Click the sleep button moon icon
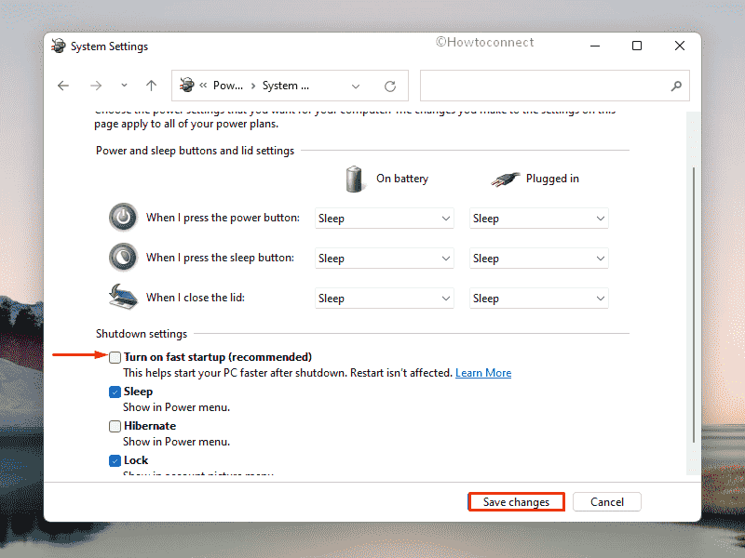This screenshot has height=558, width=745. [123, 258]
